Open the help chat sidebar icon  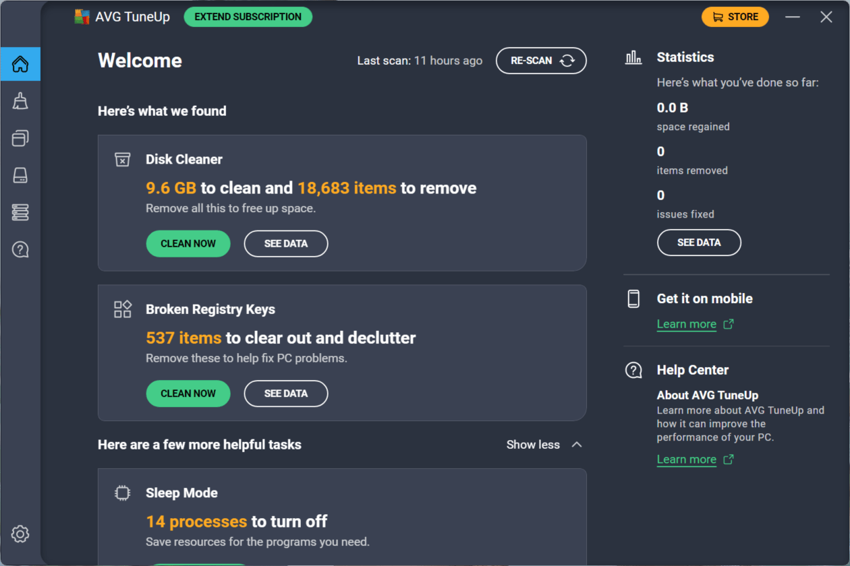click(20, 249)
